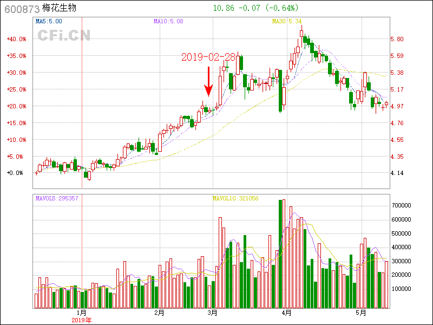Click the stock code 600873
This screenshot has height=325, width=433.
(x=22, y=9)
